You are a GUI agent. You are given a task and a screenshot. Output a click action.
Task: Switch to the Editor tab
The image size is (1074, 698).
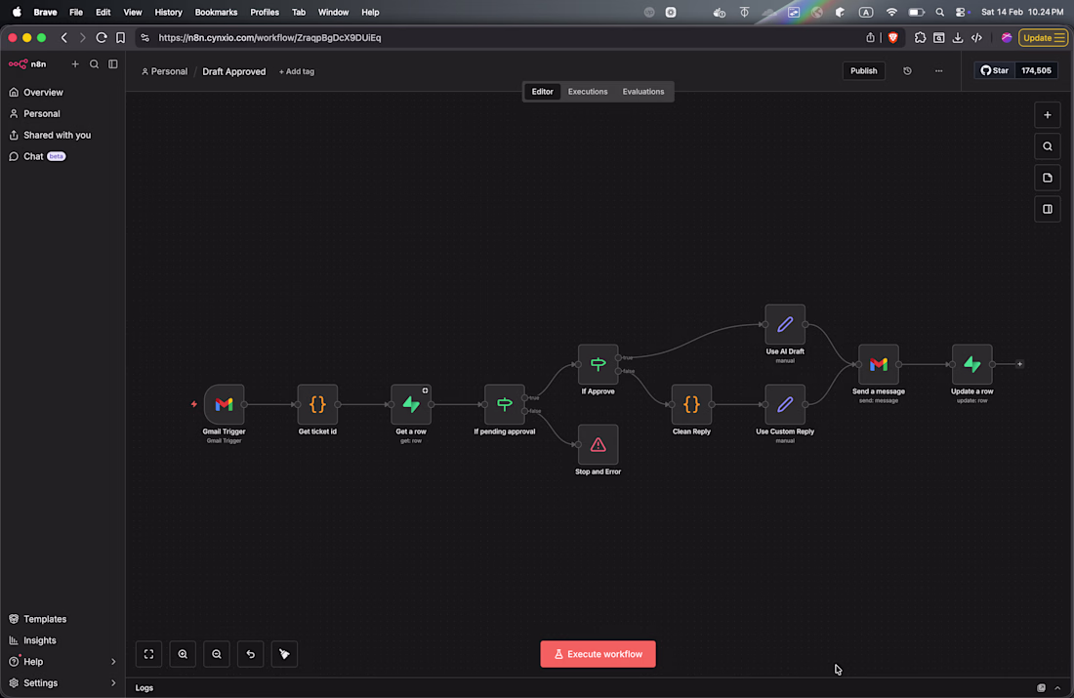543,92
